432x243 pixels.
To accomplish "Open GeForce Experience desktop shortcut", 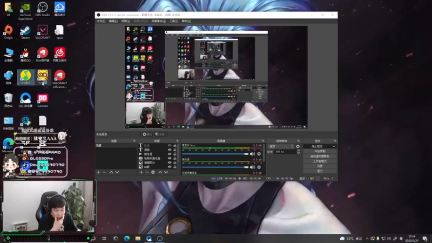I will [x=25, y=11].
